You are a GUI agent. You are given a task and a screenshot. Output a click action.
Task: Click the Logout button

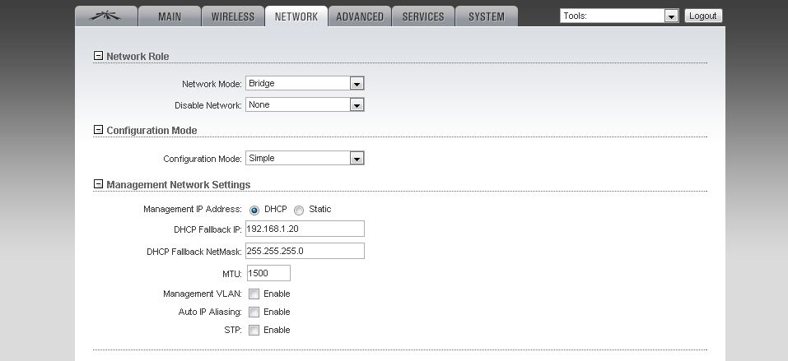pos(702,16)
